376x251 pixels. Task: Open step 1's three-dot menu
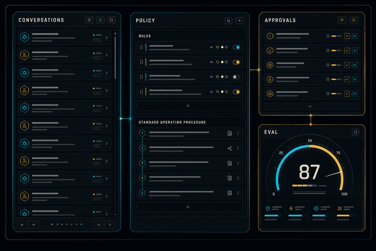[238, 134]
